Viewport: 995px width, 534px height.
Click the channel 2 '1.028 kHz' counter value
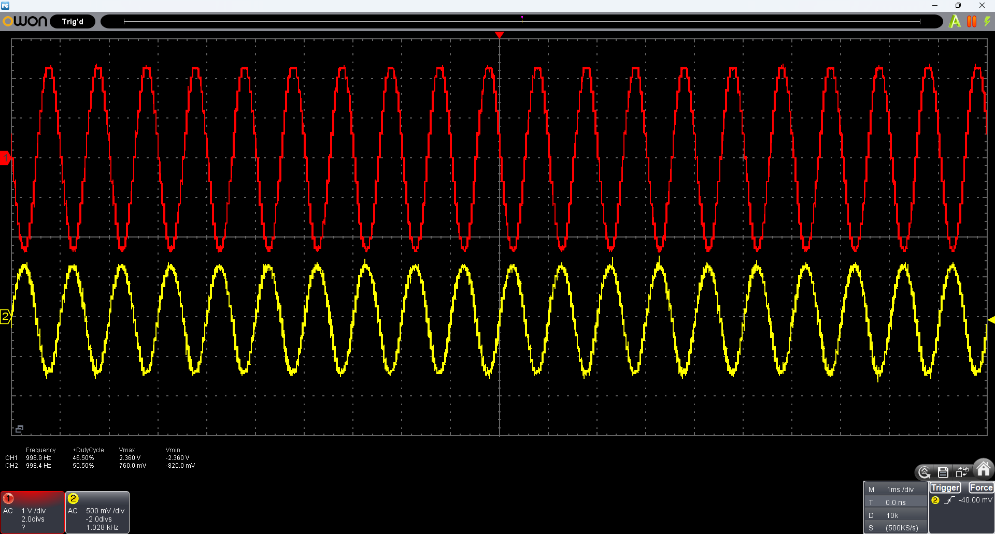click(x=103, y=527)
